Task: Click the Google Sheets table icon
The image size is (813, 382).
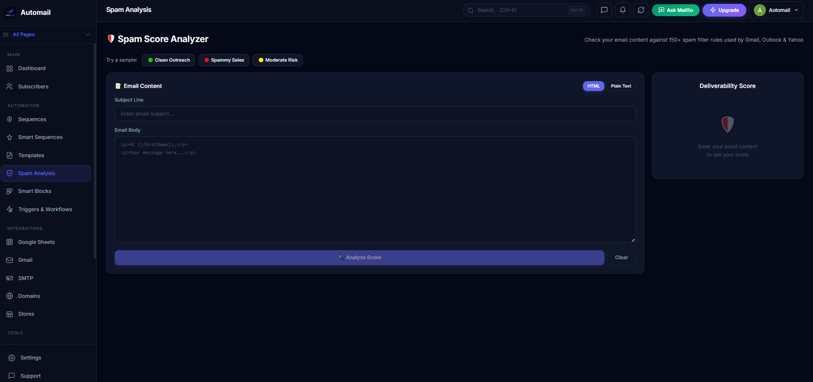Action: [x=9, y=242]
